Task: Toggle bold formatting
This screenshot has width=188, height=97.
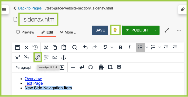Action: tap(121, 48)
